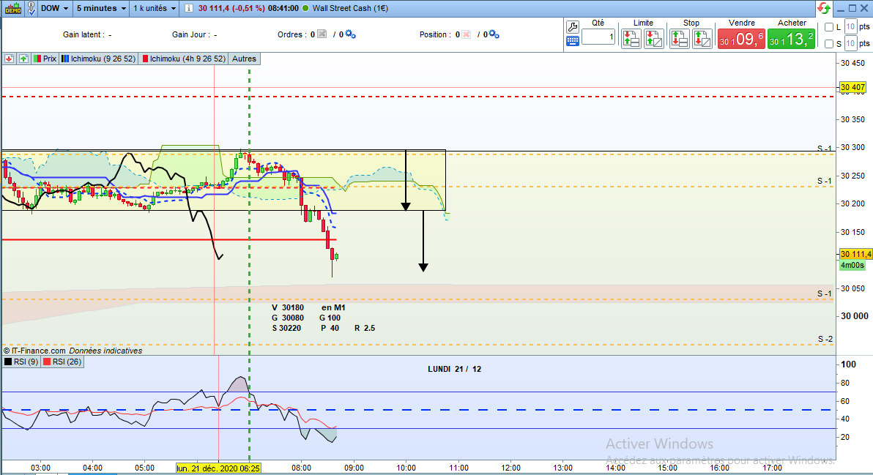Select the Ichimoku (9 26 52) tab
This screenshot has width=873, height=475.
99,59
